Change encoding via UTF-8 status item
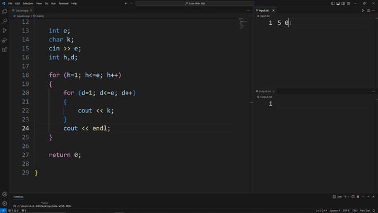 (x=346, y=211)
